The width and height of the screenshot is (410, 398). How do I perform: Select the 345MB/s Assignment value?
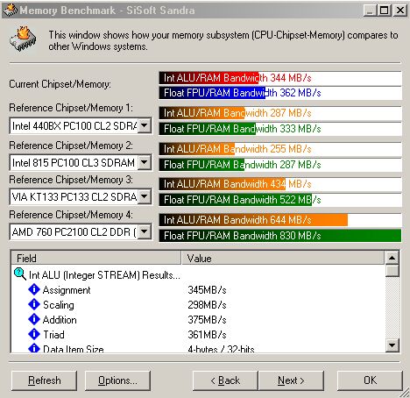[x=207, y=290]
